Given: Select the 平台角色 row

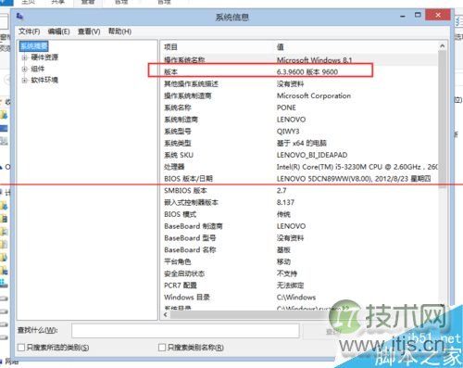Looking at the screenshot, I should click(299, 261).
